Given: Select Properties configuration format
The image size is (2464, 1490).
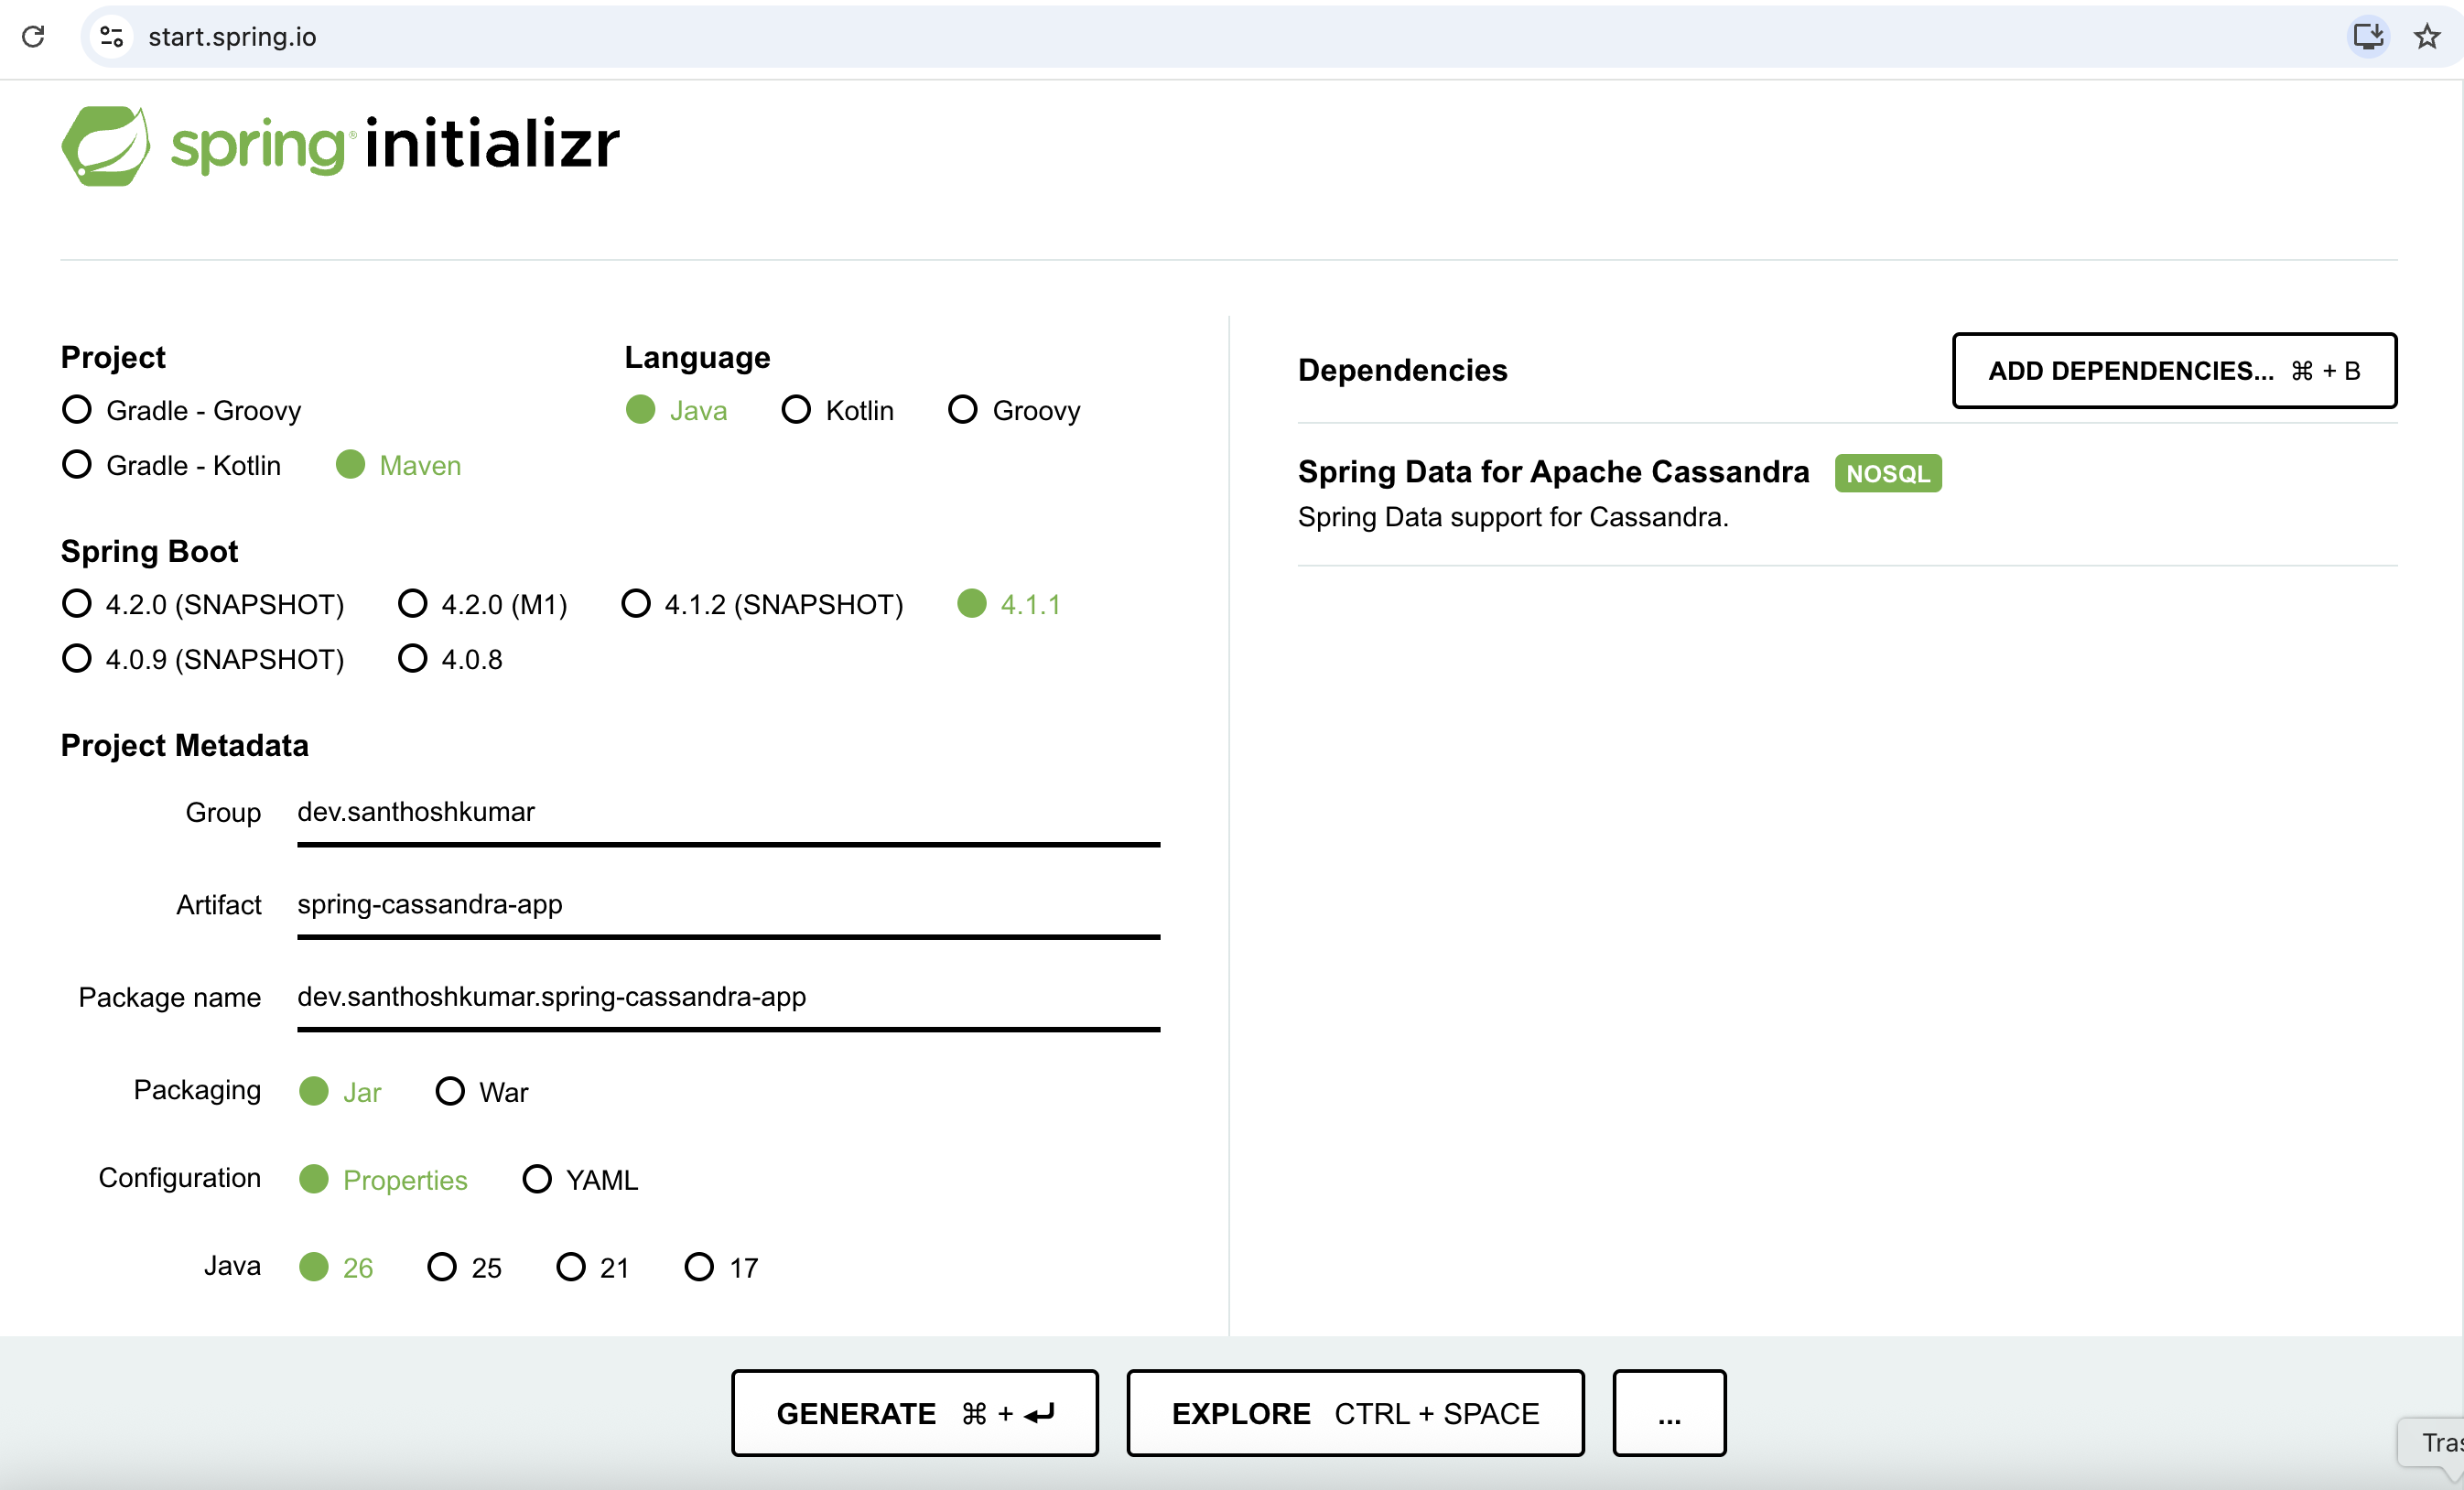Looking at the screenshot, I should [x=384, y=1179].
